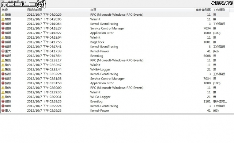
Task: Click (100) category of 04:18:27 Application Error
Action: (x=217, y=33)
